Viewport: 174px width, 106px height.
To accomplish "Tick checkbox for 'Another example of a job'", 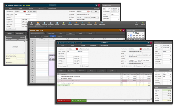I will click(x=58, y=83).
